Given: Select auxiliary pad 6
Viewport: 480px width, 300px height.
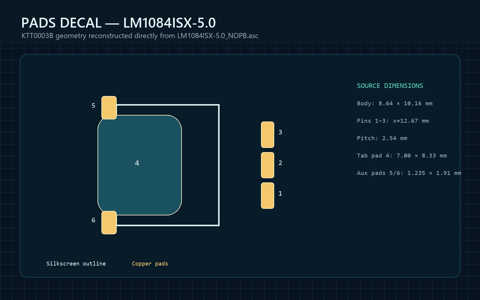Looking at the screenshot, I should click(109, 223).
